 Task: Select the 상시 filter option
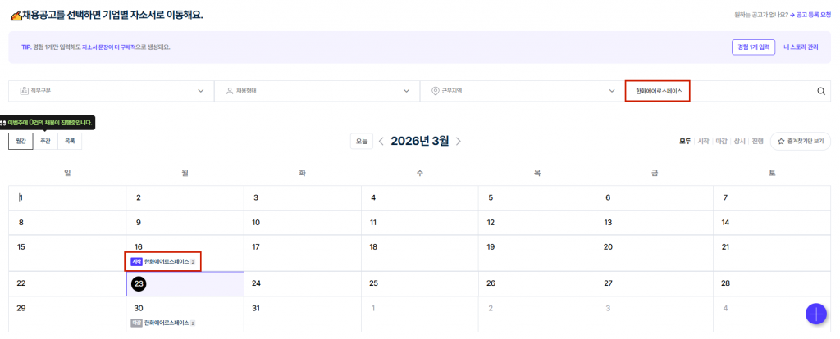(x=740, y=141)
